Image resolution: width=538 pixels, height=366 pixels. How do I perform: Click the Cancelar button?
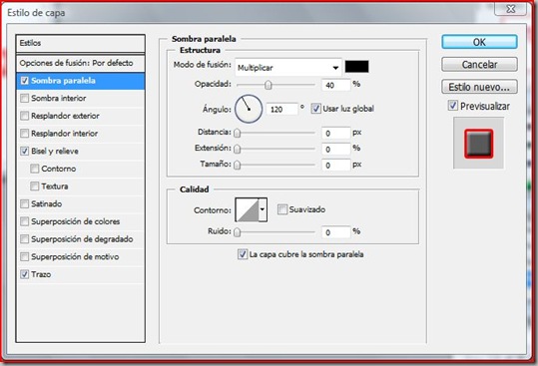pyautogui.click(x=479, y=65)
